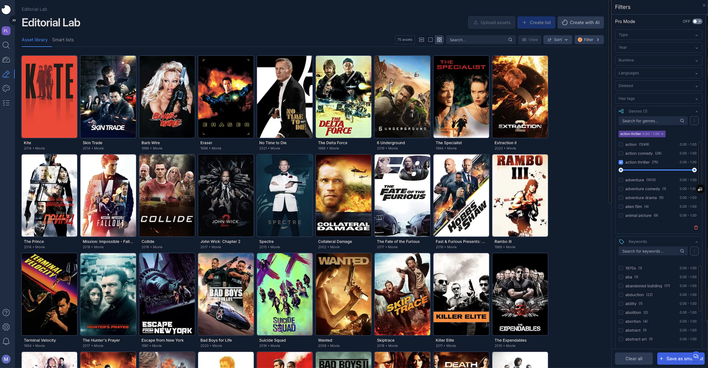Expand the left sidebar with double-chevron icon
Screen dimensions: 708x368
[14, 20]
